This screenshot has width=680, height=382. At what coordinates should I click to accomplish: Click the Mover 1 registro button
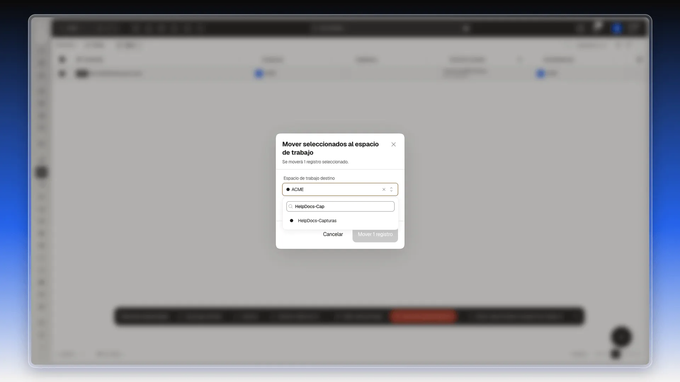click(375, 235)
